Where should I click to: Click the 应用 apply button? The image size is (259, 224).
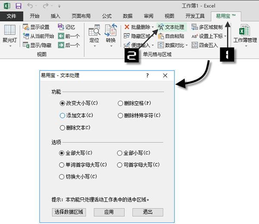[109, 212]
